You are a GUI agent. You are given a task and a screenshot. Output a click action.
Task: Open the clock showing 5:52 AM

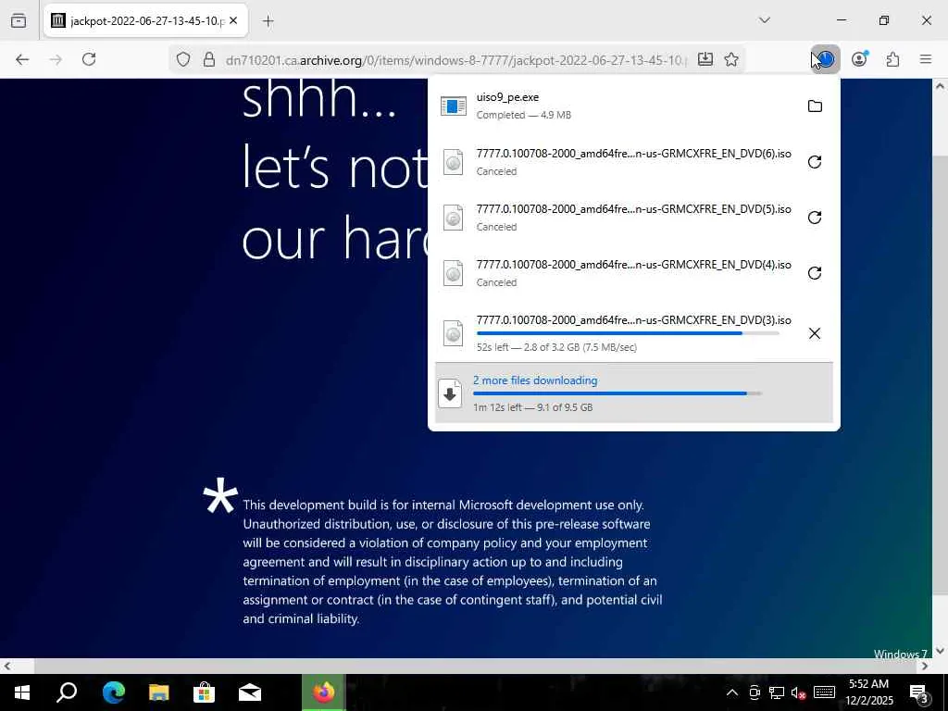click(x=868, y=692)
